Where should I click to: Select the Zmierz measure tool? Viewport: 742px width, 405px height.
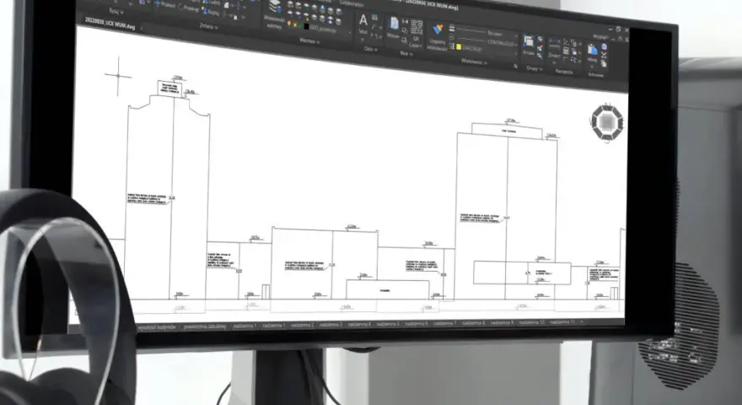coord(554,46)
